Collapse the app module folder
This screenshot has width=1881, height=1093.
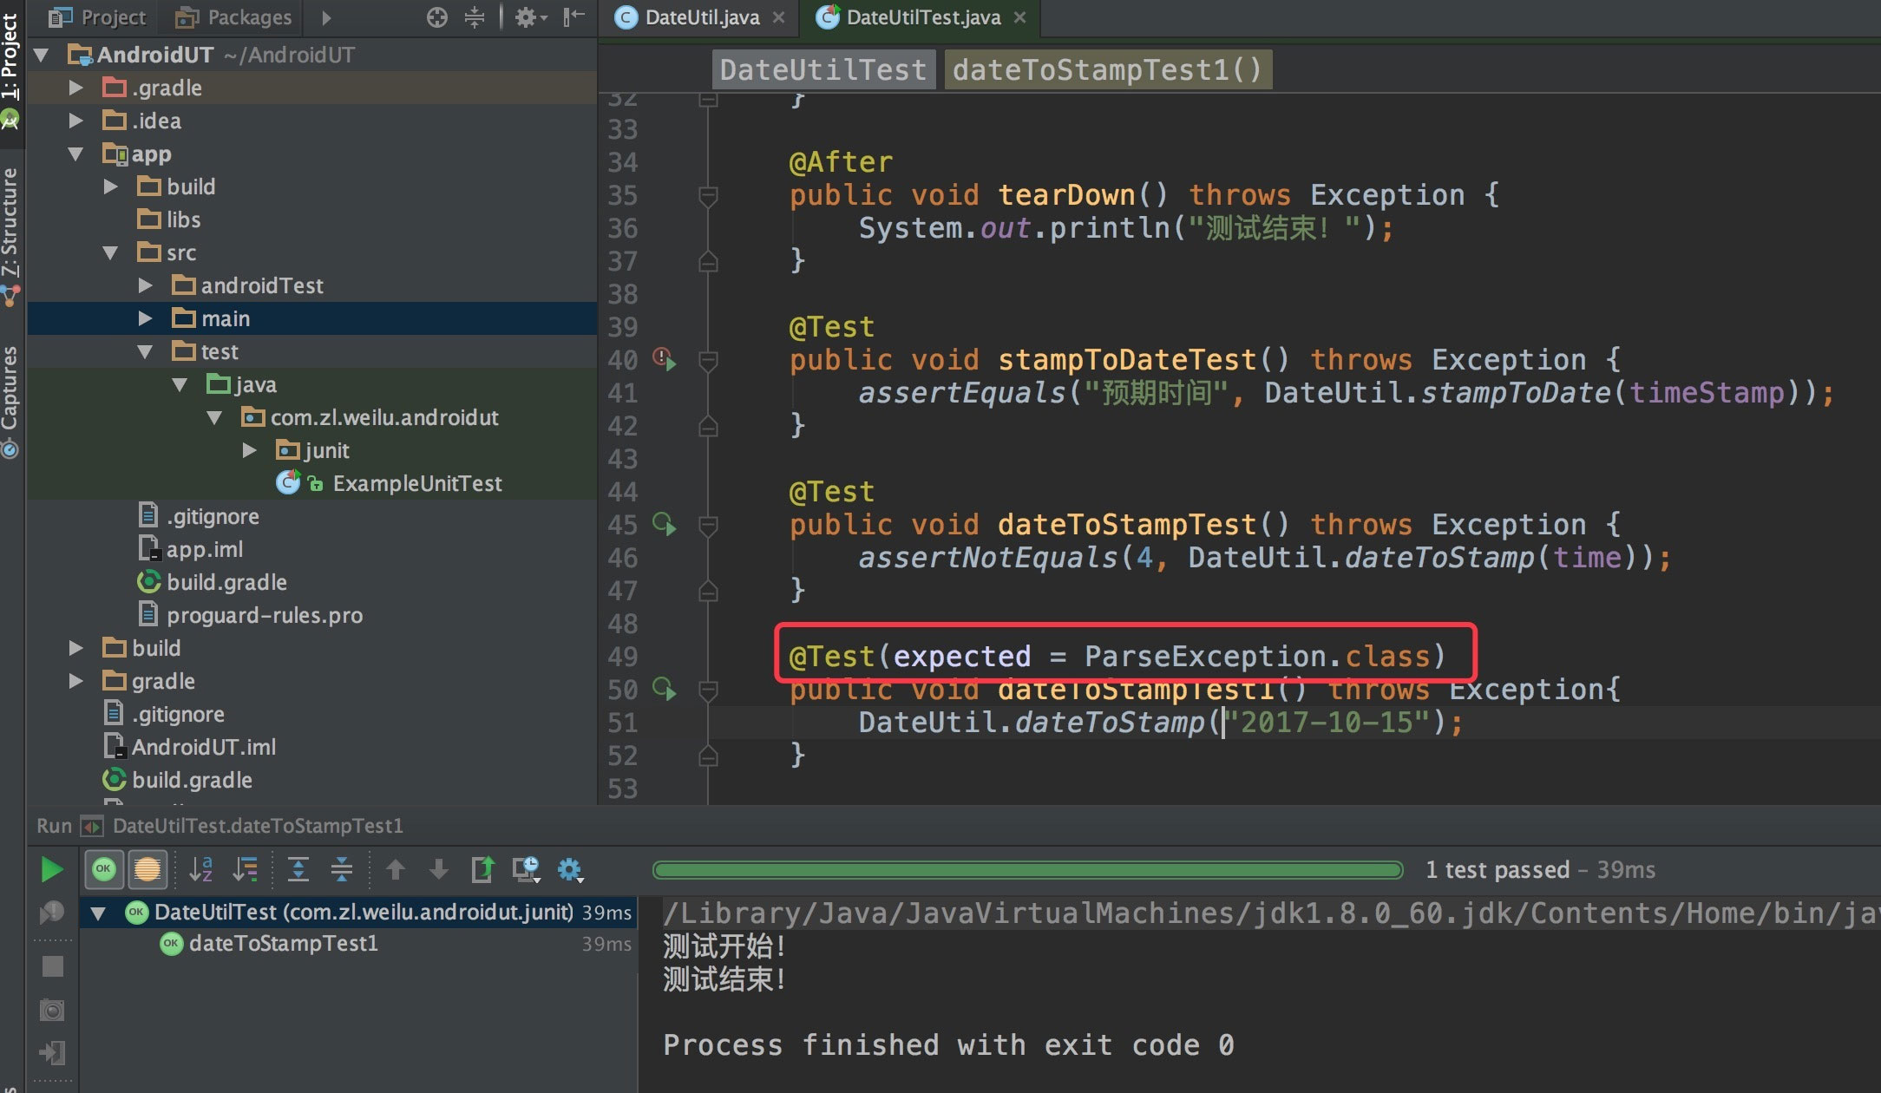[x=75, y=154]
